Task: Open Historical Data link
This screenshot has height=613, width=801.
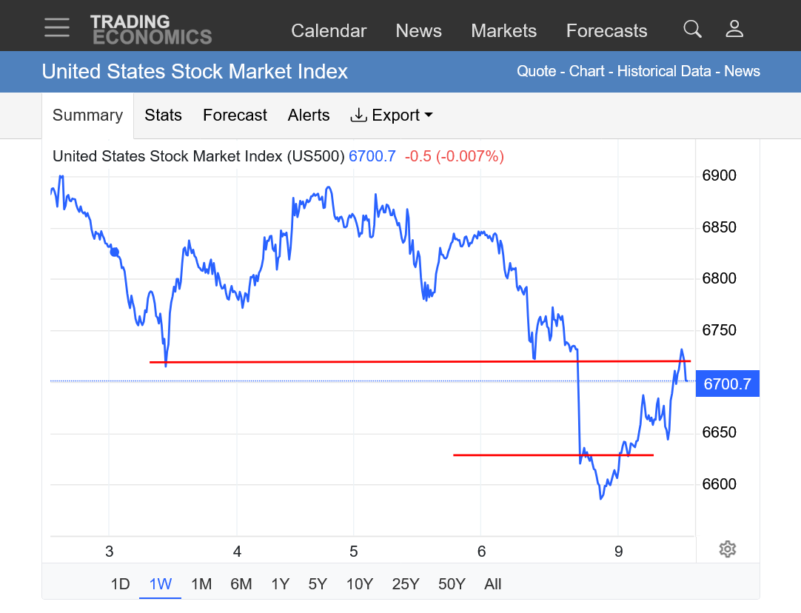Action: 663,72
